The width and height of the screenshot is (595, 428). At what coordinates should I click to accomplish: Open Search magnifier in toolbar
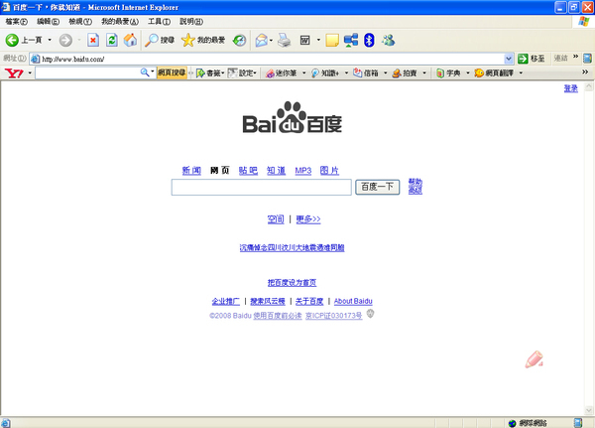coord(152,40)
